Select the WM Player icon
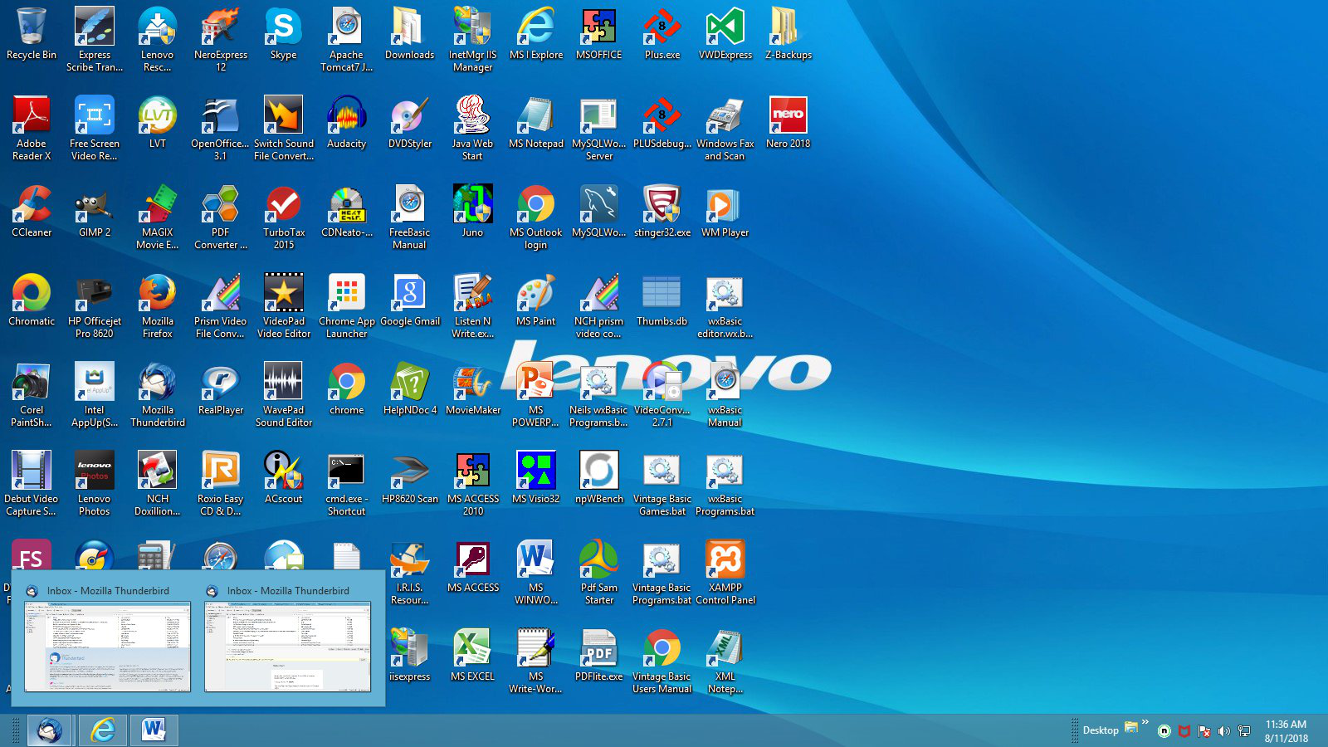Image resolution: width=1328 pixels, height=747 pixels. pyautogui.click(x=725, y=212)
